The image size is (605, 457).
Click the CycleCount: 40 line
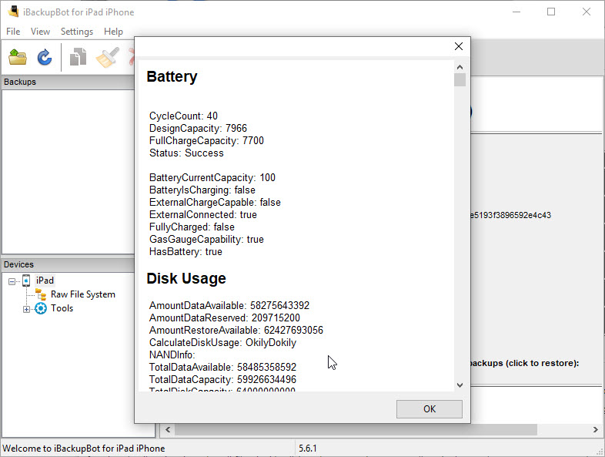183,116
